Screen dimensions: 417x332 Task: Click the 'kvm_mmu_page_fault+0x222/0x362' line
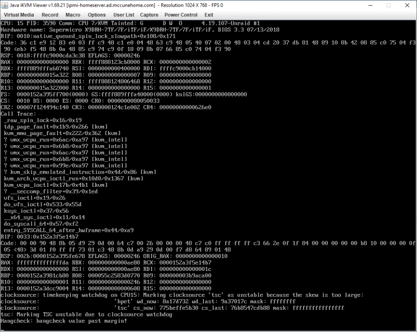[x=62, y=133]
